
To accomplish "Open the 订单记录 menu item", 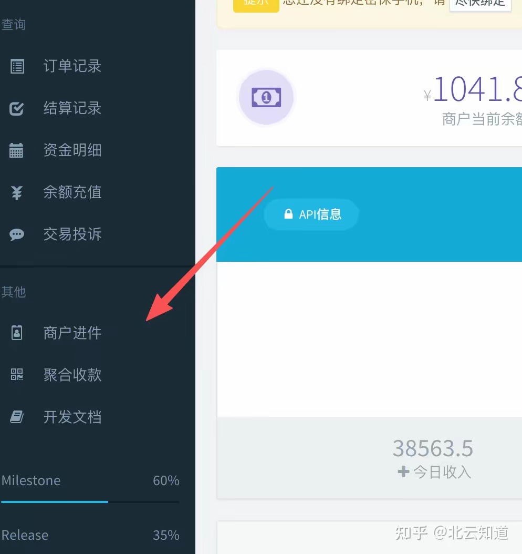I will 72,66.
